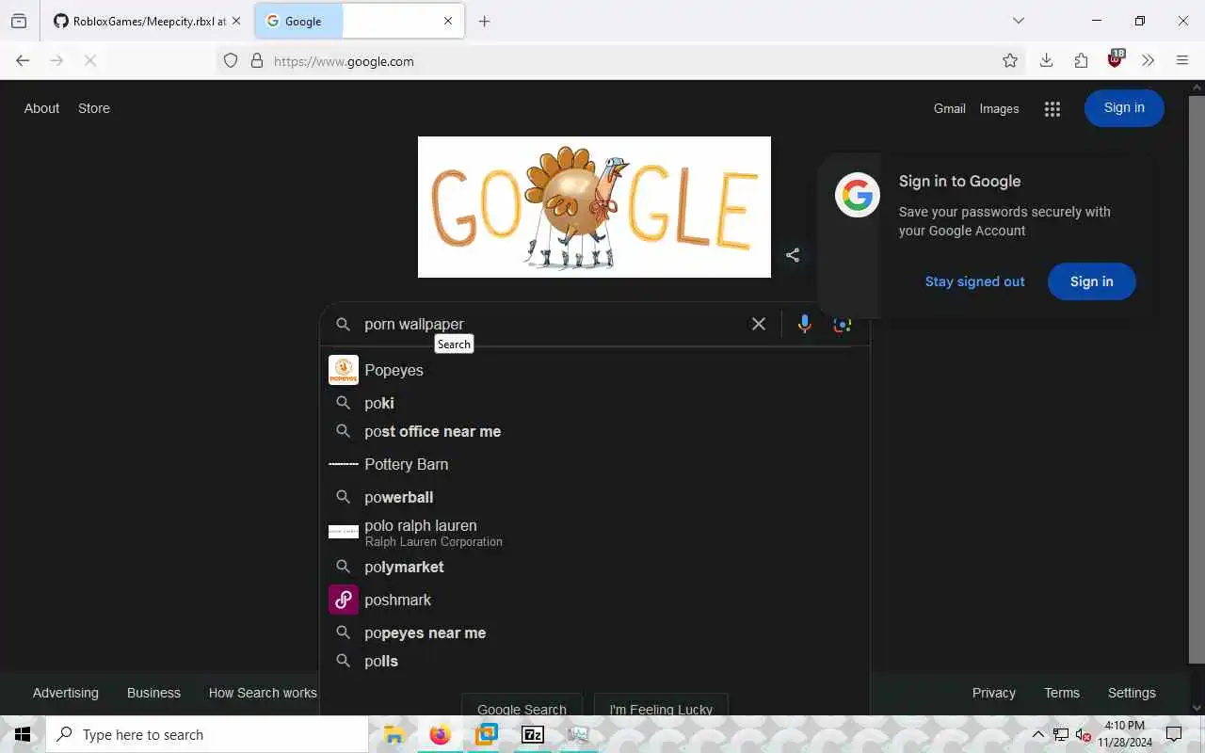The image size is (1205, 753).
Task: Select the Popeyes suggestion
Action: pyautogui.click(x=595, y=370)
